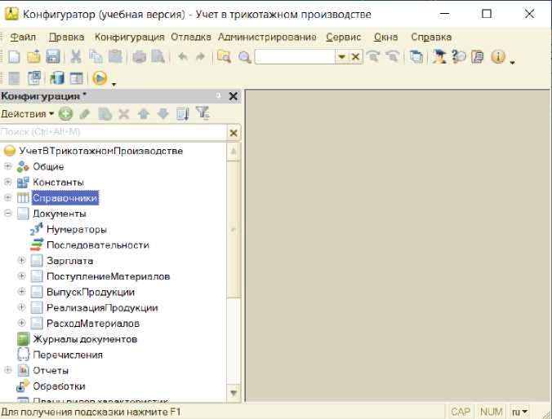Open the Действия dropdown menu
Viewport: 552px width, 419px height.
click(27, 114)
